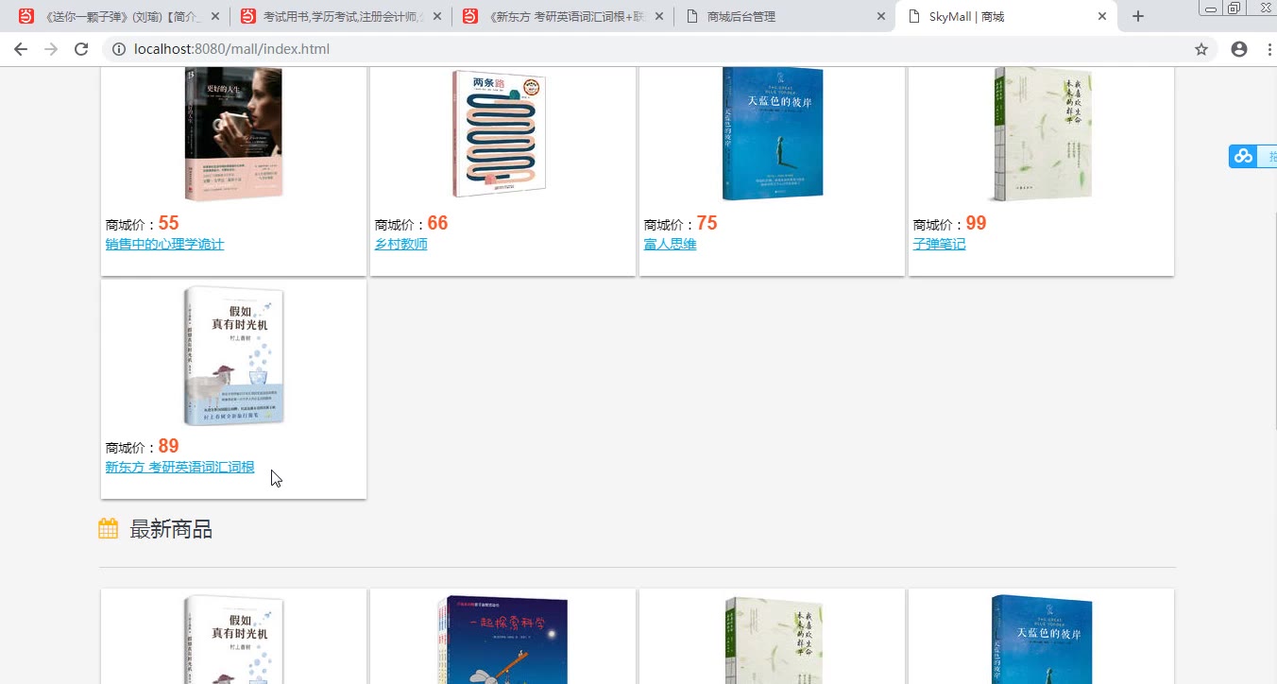Close the 送你一颗子弹 tab

(x=215, y=16)
